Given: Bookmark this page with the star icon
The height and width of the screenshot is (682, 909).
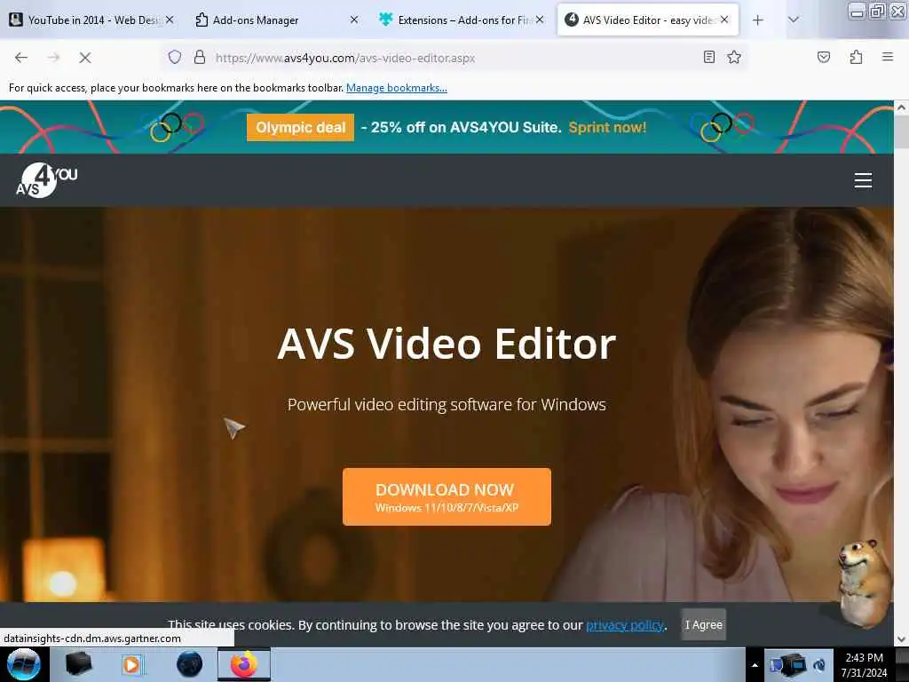Looking at the screenshot, I should 734,57.
